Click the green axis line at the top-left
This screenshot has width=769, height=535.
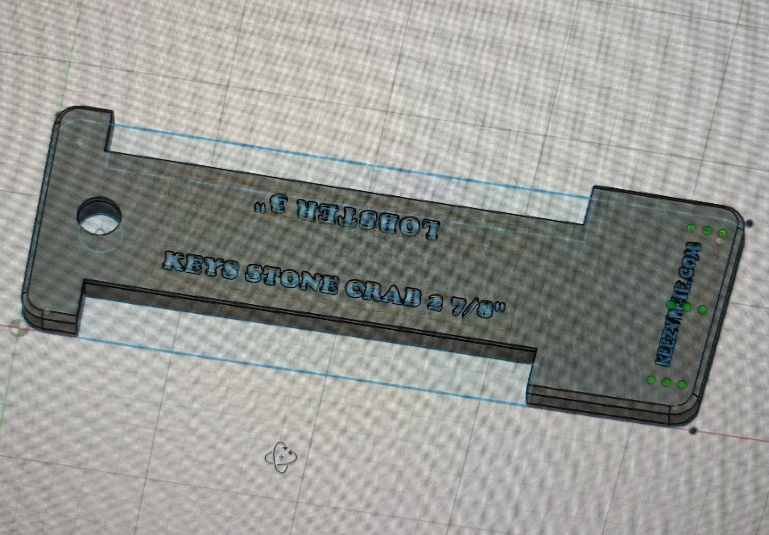(x=73, y=43)
